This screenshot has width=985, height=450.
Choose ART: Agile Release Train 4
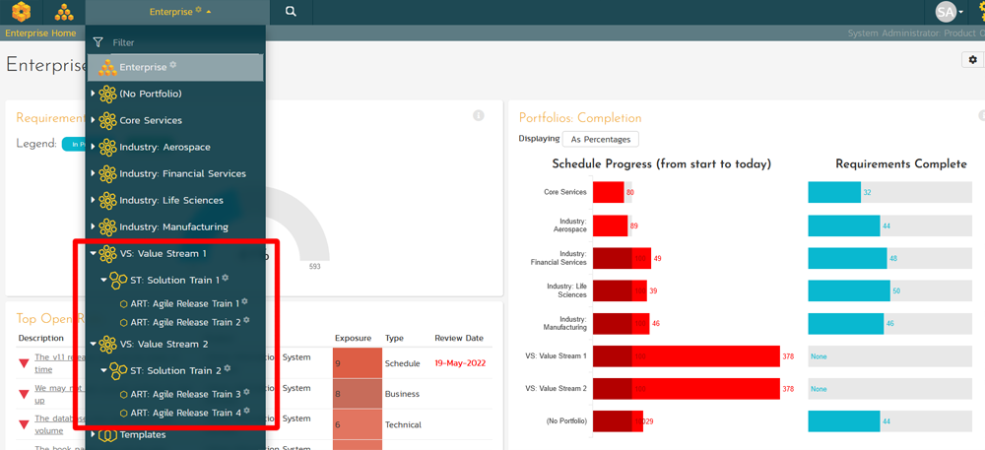185,413
